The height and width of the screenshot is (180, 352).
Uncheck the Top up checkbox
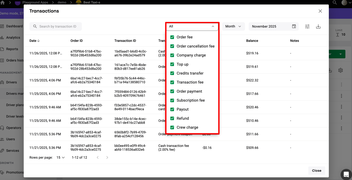point(172,64)
